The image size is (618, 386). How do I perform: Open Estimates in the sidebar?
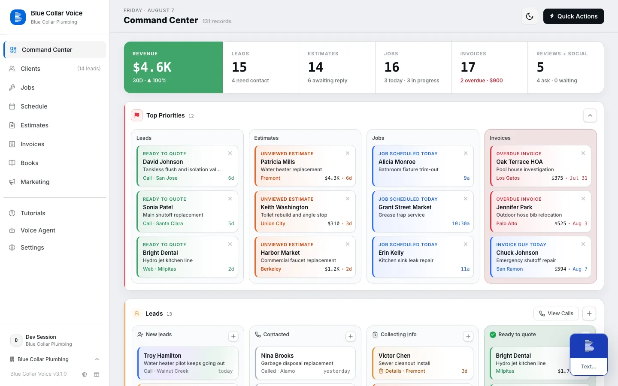[55, 125]
